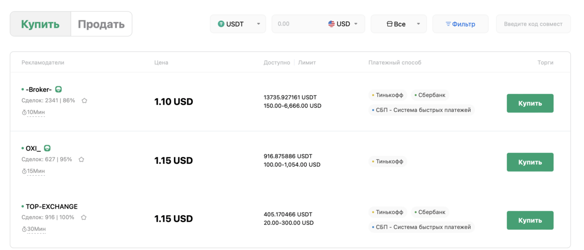Click the 30Мин timer icon under TOP-EXCHANGE

coord(24,229)
